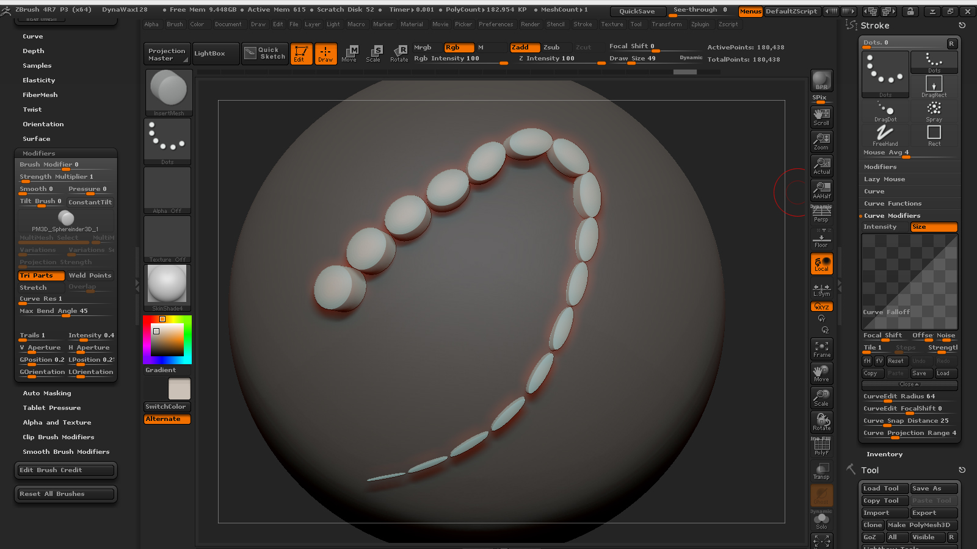Switch to the Move transform tool

pos(349,54)
